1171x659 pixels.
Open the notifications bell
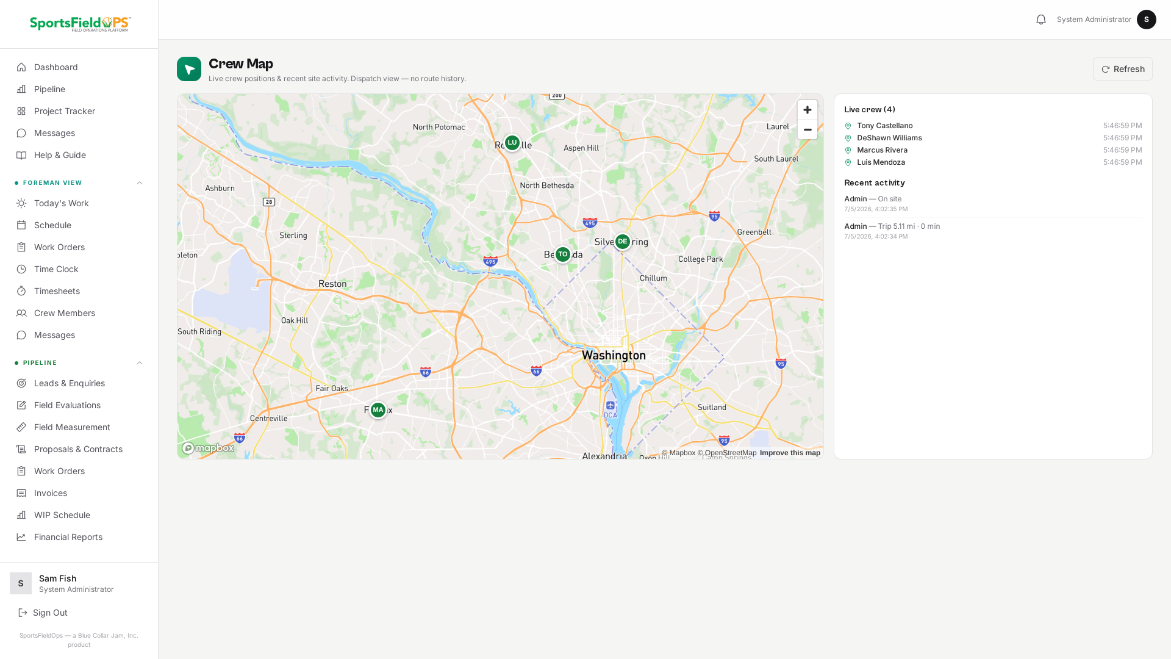tap(1041, 20)
